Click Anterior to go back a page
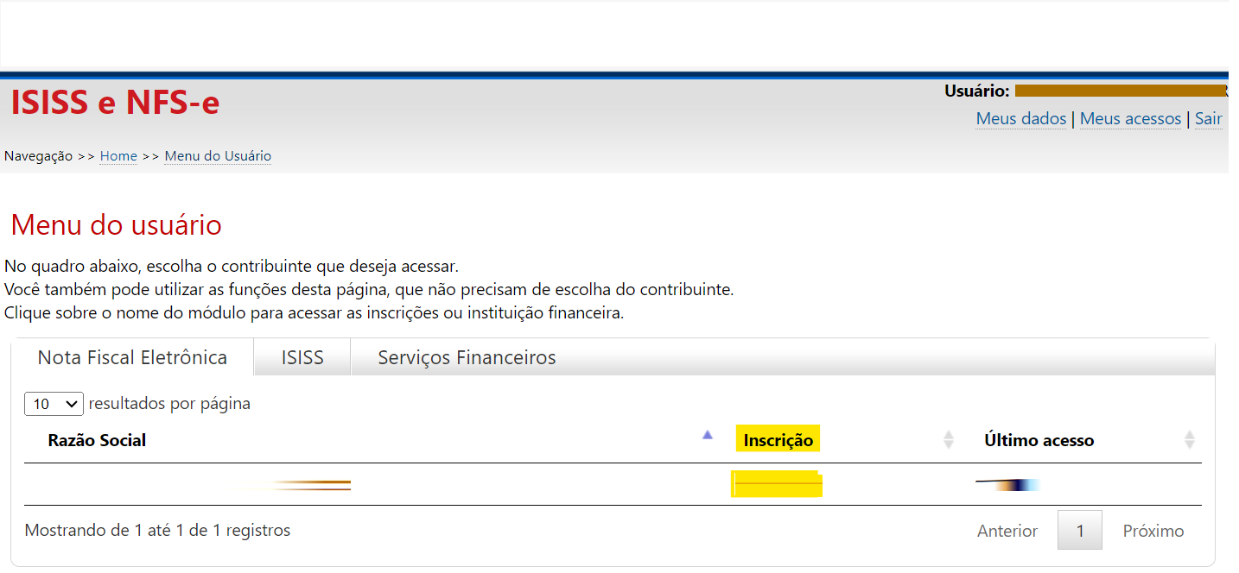The height and width of the screenshot is (573, 1239). (x=1007, y=530)
